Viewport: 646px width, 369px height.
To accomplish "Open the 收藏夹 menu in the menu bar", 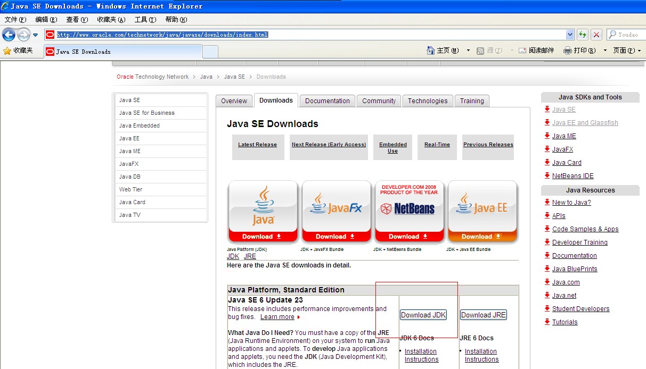I will (x=111, y=20).
